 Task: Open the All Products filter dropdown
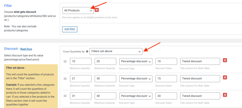point(78,10)
